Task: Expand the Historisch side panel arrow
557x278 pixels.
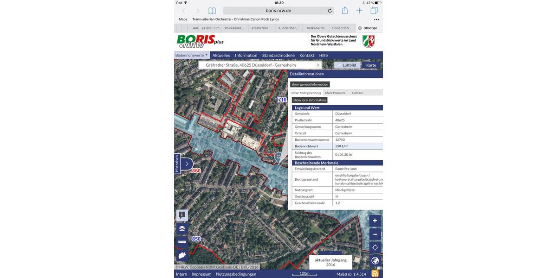Action: coord(187,164)
